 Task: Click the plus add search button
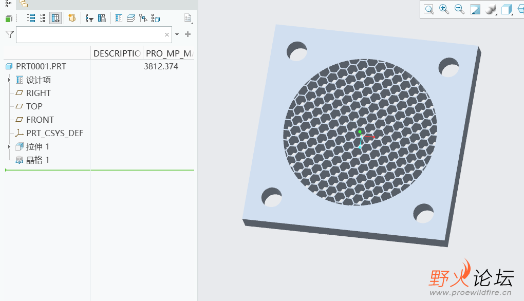(x=188, y=34)
